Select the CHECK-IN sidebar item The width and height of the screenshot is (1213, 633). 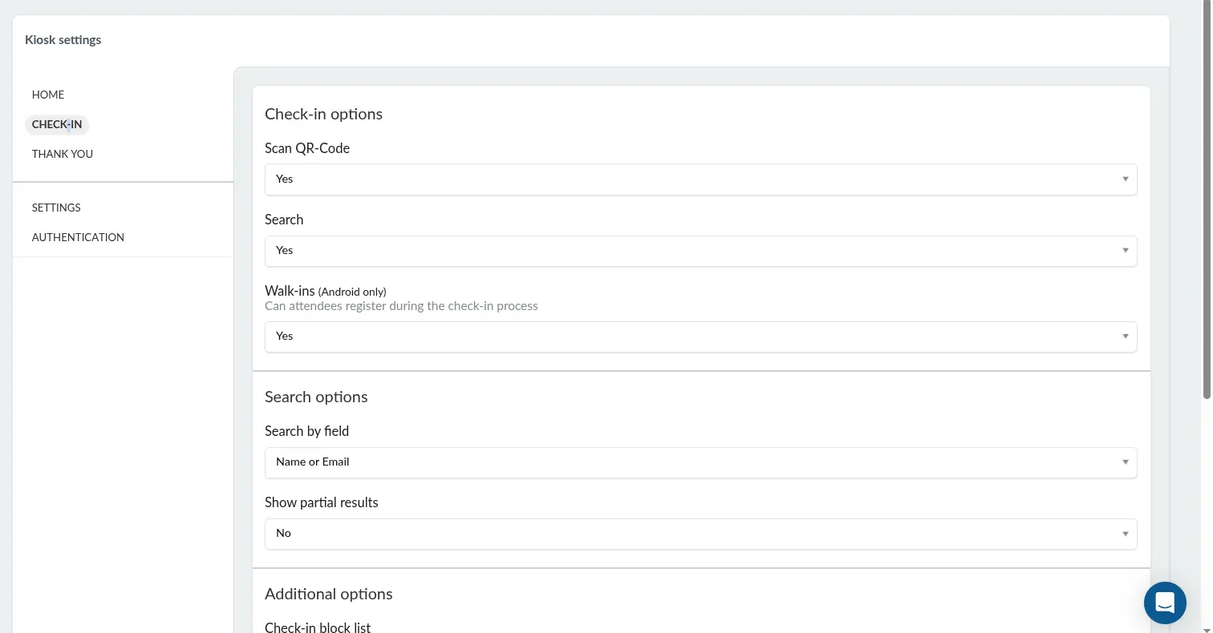click(x=57, y=124)
